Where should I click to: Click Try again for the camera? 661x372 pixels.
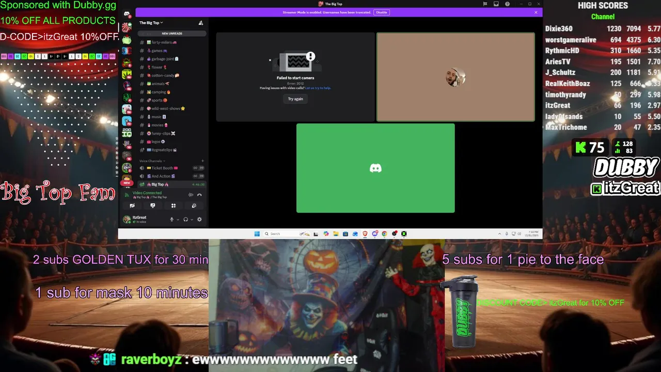pos(295,99)
